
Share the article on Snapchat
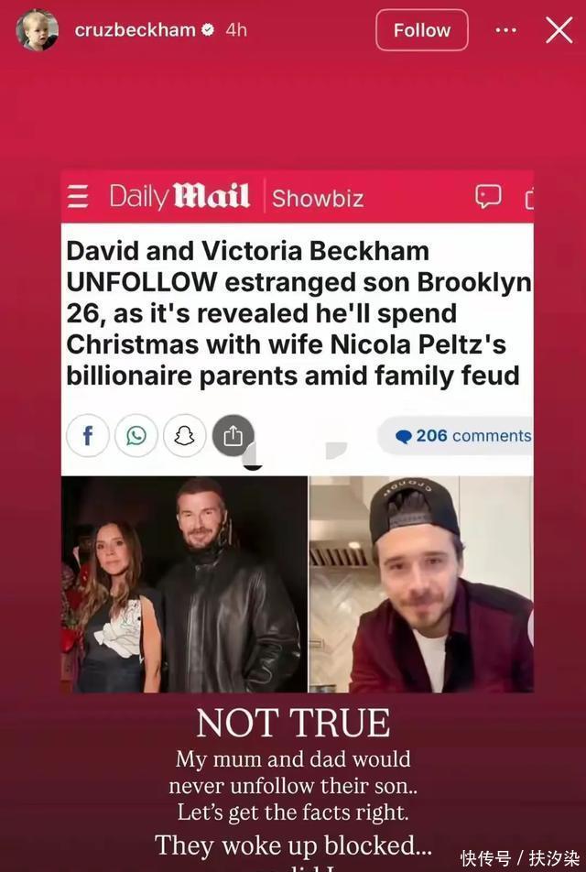click(185, 436)
